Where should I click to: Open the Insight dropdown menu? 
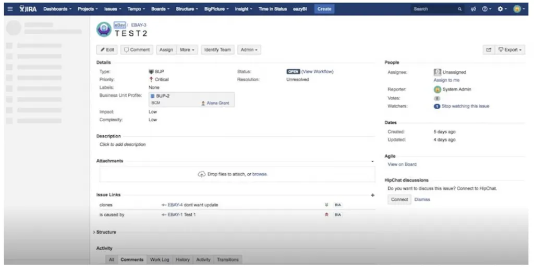click(x=244, y=9)
